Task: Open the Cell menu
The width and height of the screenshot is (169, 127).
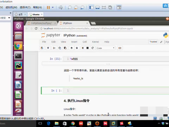Action: [84, 42]
